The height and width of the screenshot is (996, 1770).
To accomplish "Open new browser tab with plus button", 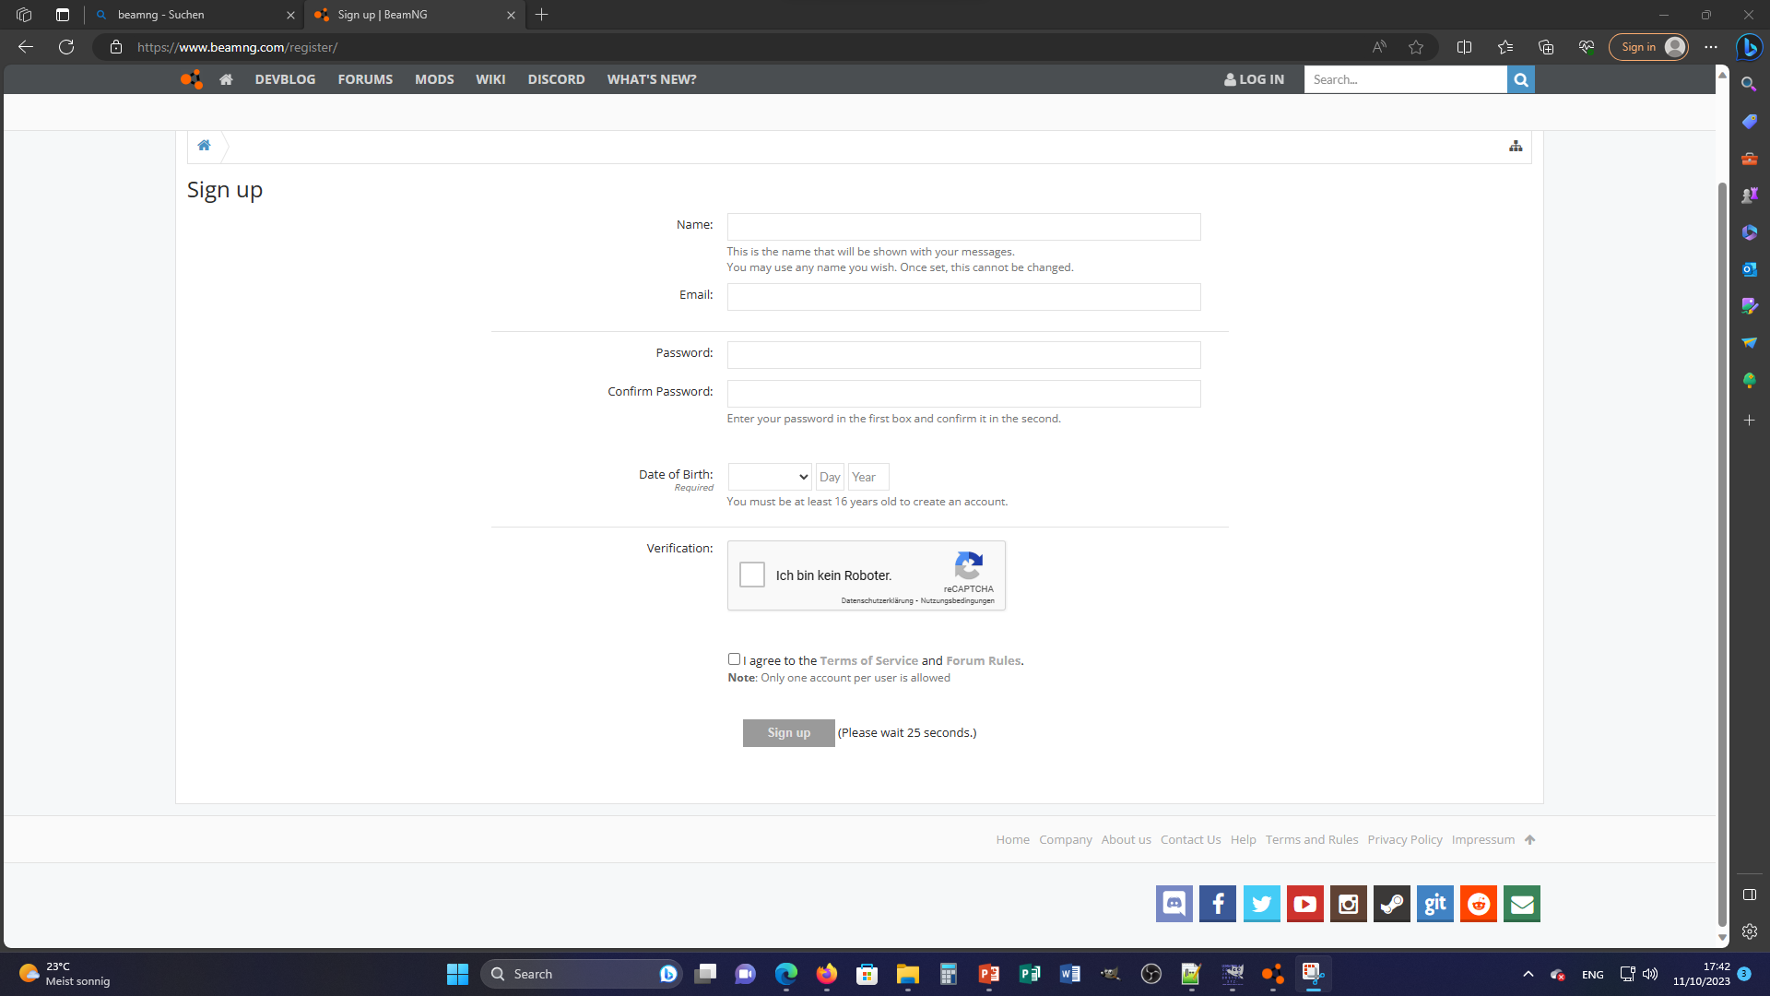I will [x=542, y=15].
